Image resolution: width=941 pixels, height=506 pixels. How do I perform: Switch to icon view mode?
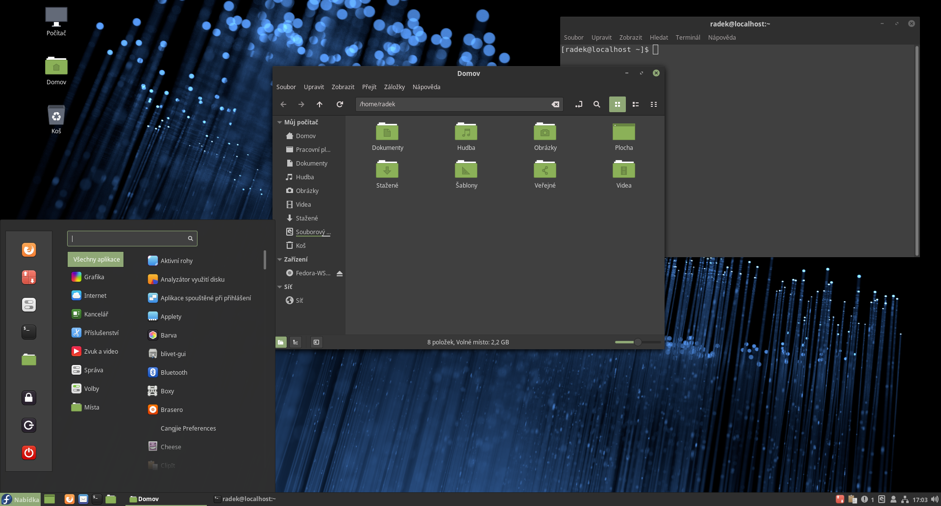coord(617,104)
